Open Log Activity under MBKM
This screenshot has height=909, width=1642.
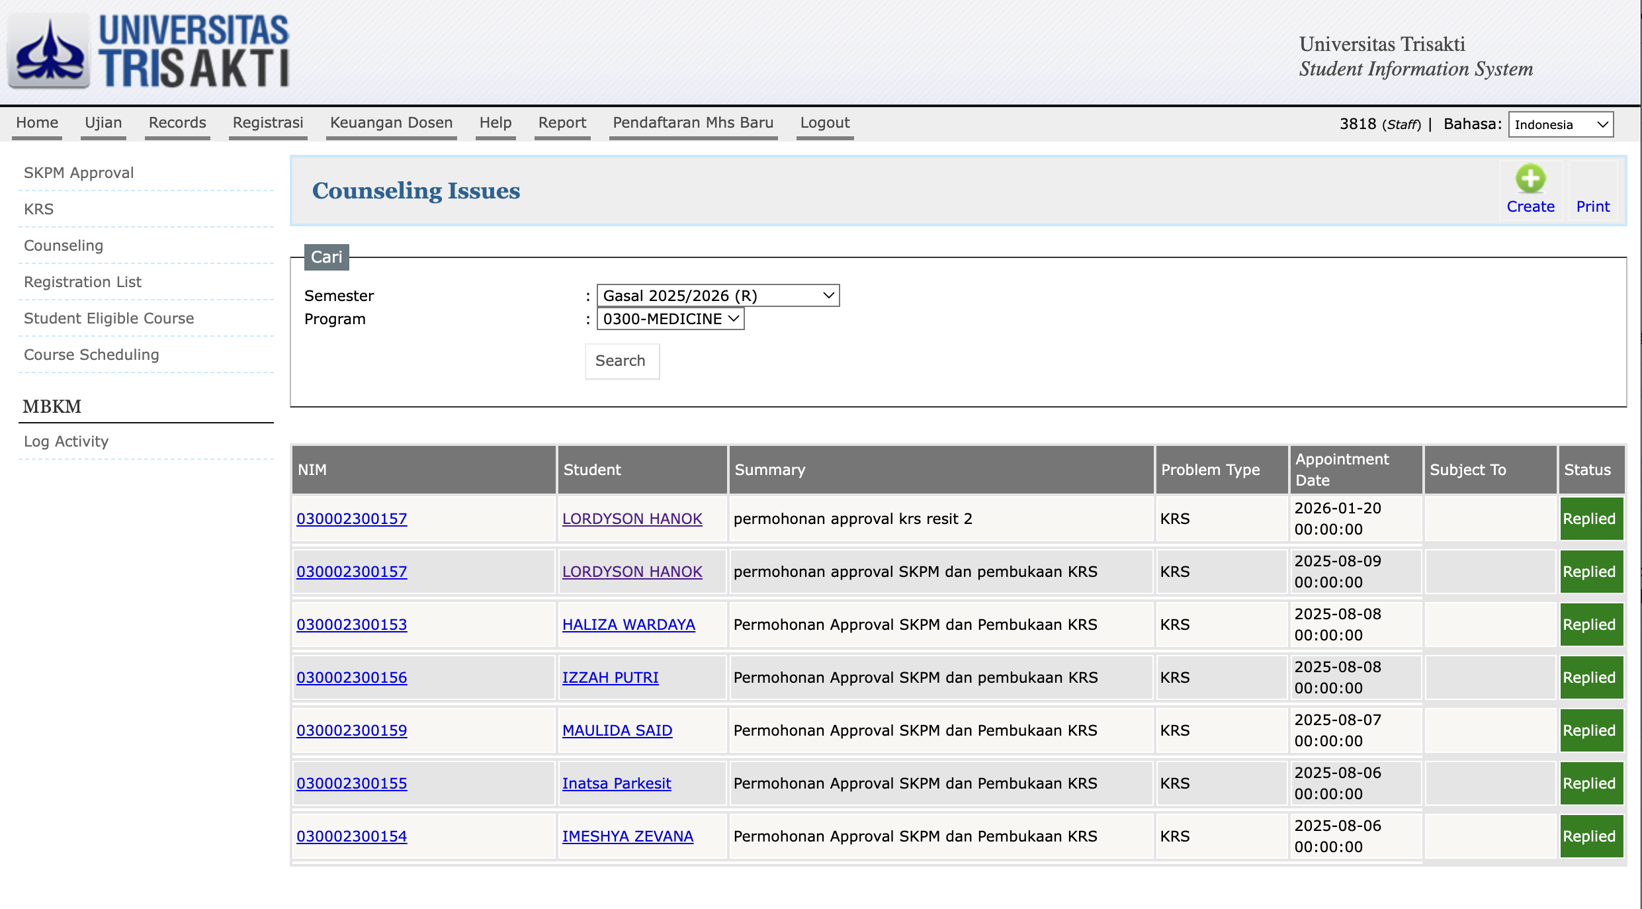click(66, 442)
